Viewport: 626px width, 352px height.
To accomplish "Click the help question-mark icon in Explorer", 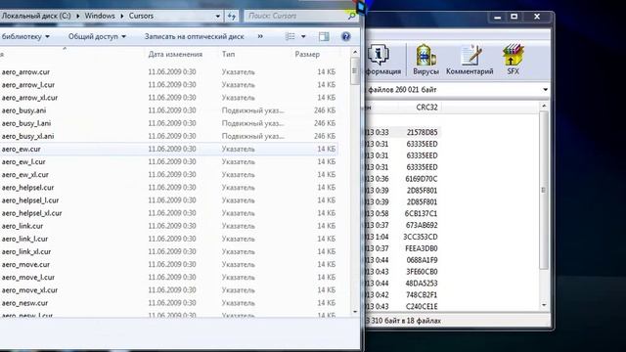I will (345, 37).
